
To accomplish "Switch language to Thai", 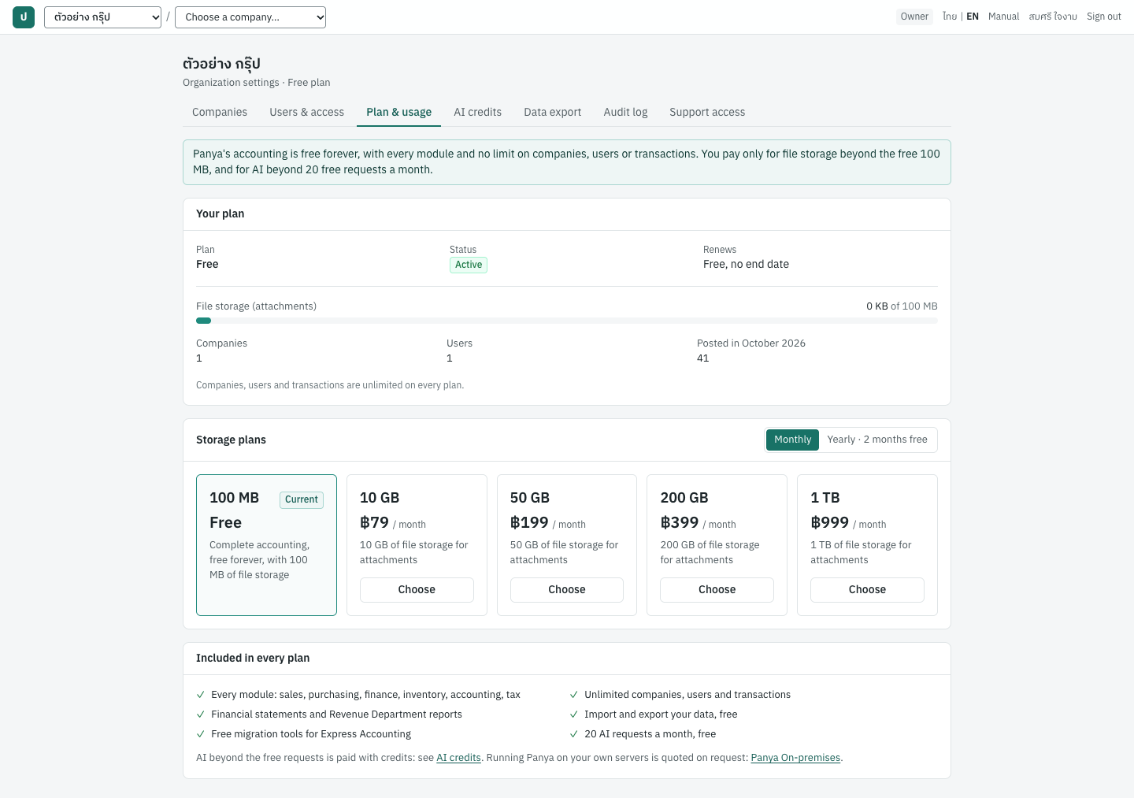I will pyautogui.click(x=950, y=17).
